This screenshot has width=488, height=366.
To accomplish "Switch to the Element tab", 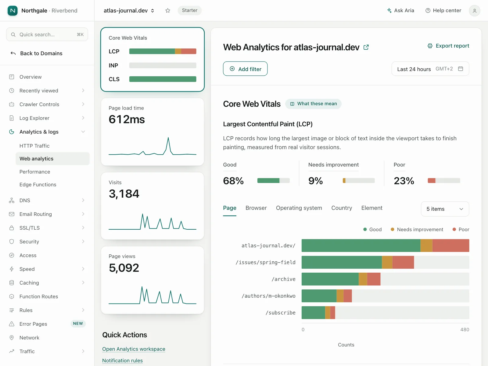I will coord(372,208).
